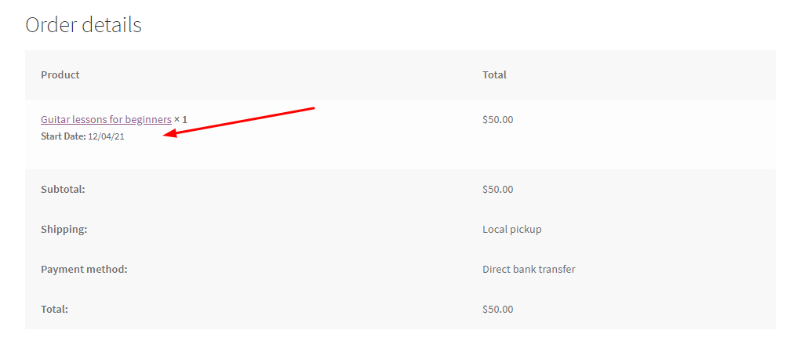
Task: Click the Subtotal amount $50.00
Action: point(497,190)
